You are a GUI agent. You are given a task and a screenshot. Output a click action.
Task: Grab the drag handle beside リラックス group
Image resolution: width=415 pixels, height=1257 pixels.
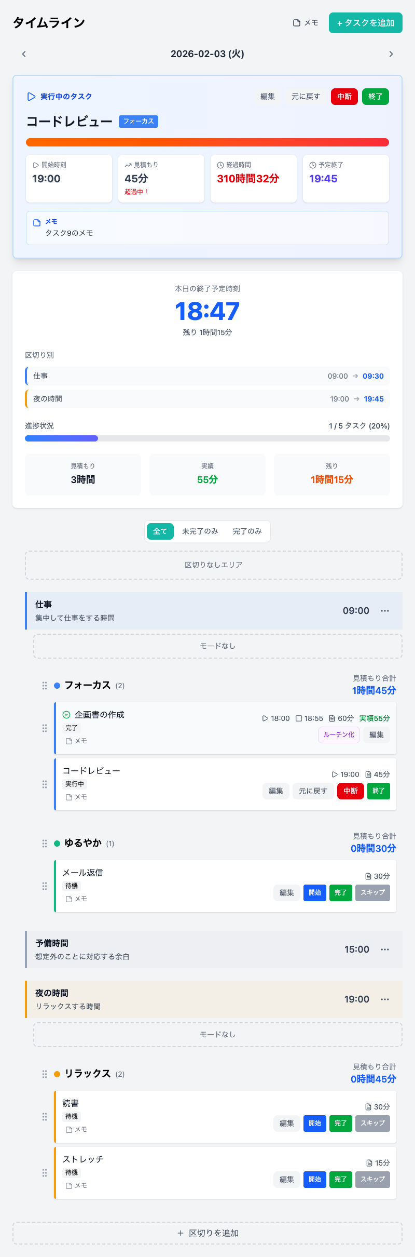tap(45, 1073)
